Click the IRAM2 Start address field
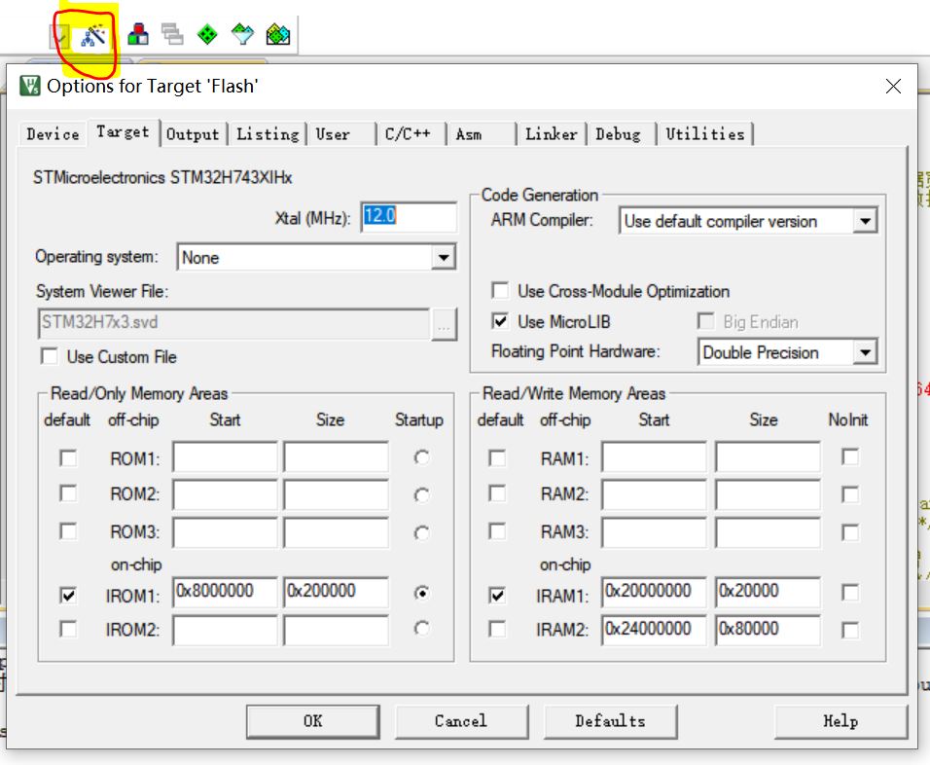The width and height of the screenshot is (930, 765). [x=654, y=630]
